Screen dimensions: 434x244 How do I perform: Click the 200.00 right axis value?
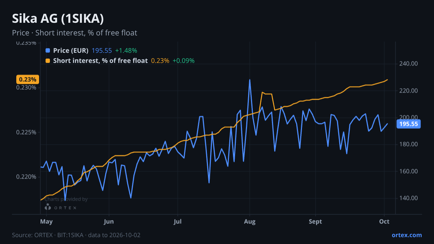[408, 117]
